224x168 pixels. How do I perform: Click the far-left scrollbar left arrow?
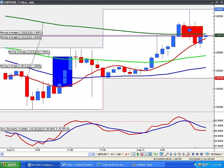pos(2,154)
